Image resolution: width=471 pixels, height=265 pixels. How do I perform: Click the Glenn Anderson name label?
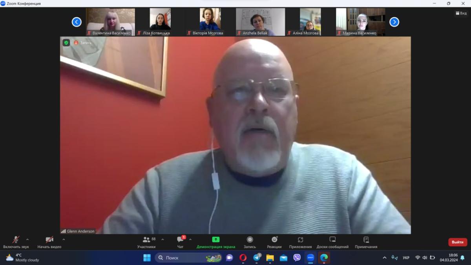(80, 231)
